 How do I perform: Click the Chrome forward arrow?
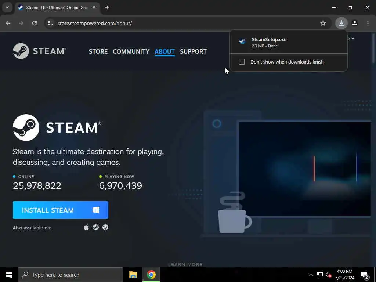(21, 23)
